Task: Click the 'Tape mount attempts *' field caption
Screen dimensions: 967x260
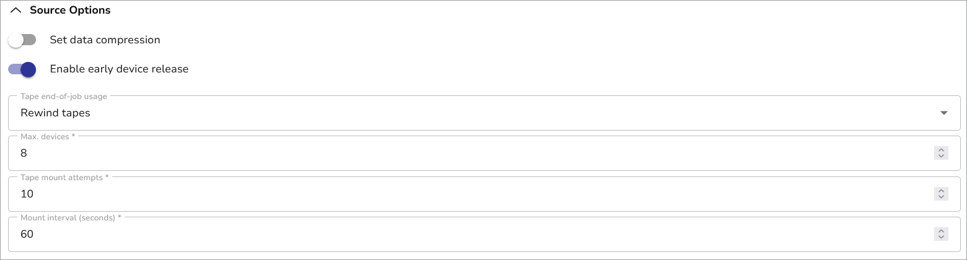Action: point(64,178)
